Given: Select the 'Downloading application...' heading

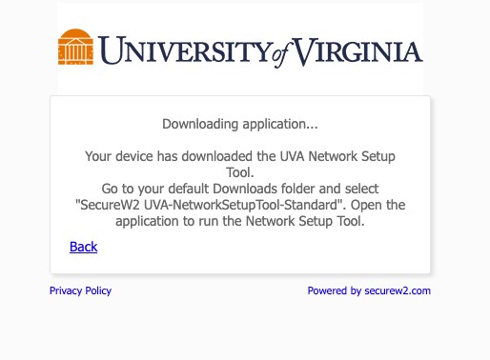Looking at the screenshot, I should (240, 124).
